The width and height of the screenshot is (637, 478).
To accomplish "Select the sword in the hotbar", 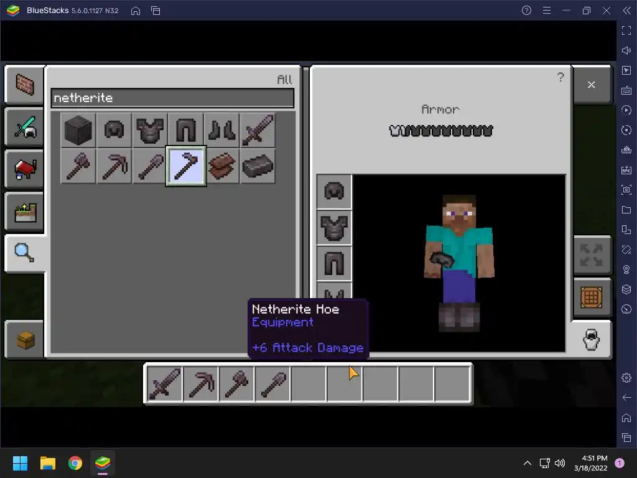I will pyautogui.click(x=164, y=383).
